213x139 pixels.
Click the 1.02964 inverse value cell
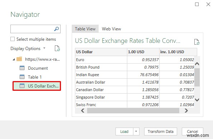(177, 104)
